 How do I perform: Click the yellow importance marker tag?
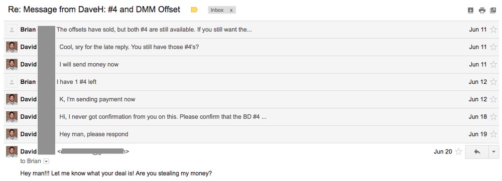194,10
